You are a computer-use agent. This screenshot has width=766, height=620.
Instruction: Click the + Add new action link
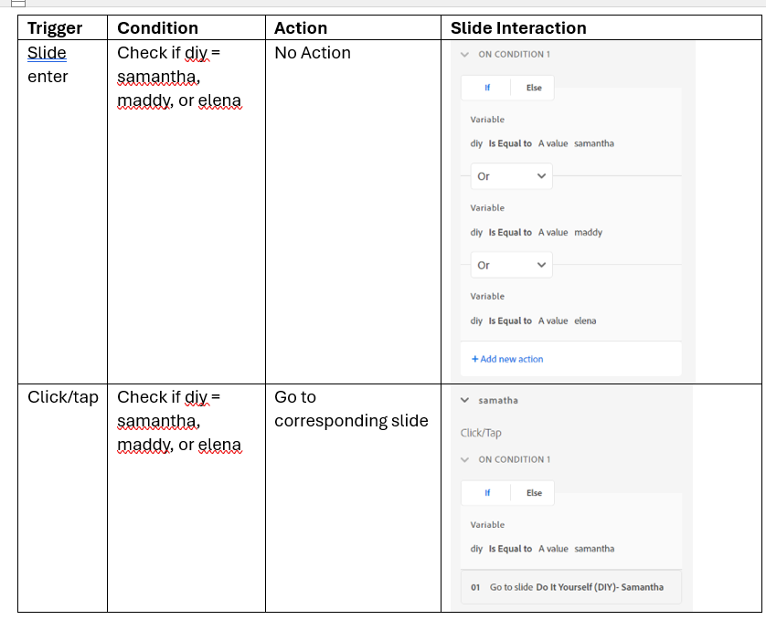(x=507, y=359)
